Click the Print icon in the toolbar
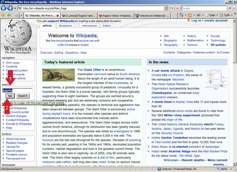237x172 pixels. (x=198, y=15)
